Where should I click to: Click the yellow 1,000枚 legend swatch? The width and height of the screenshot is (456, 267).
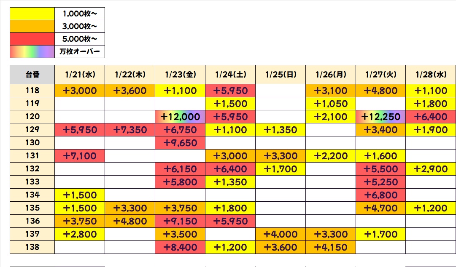pos(32,14)
